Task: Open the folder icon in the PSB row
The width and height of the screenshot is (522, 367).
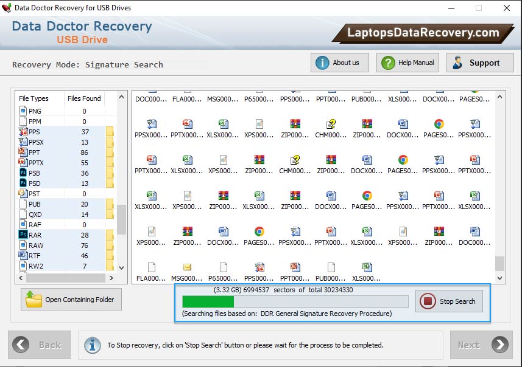Action: click(x=110, y=173)
